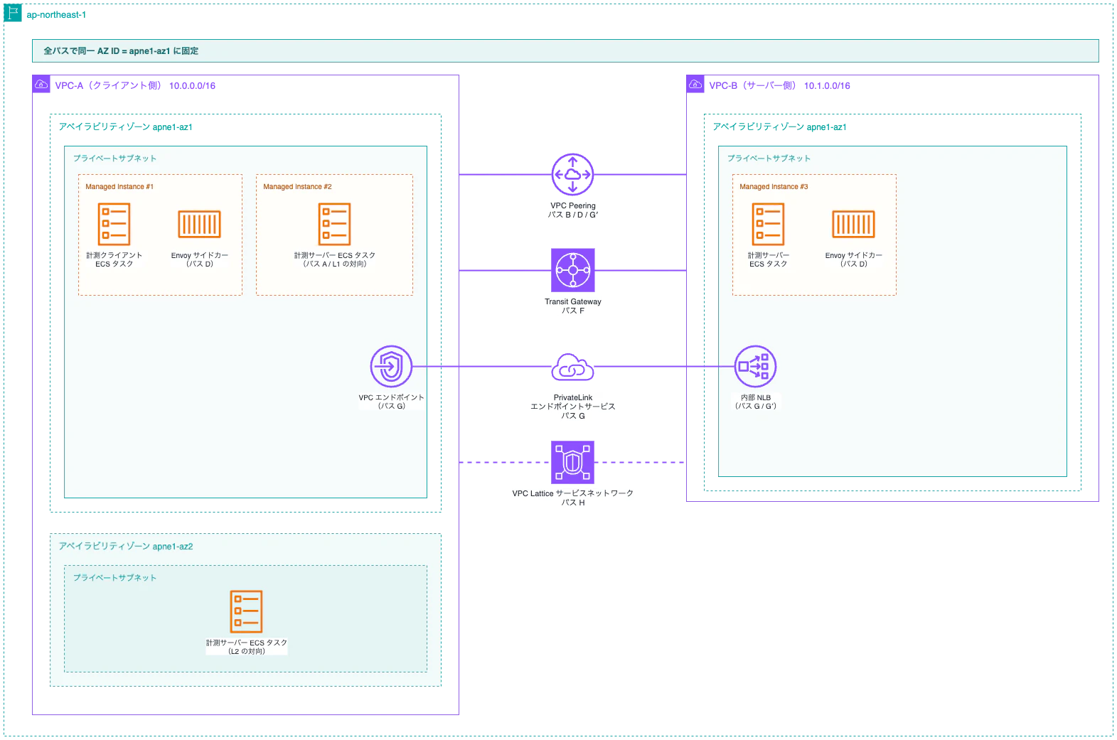Viewport: 1117px width, 740px height.
Task: Click the Managed Instance #1 label
Action: [119, 186]
